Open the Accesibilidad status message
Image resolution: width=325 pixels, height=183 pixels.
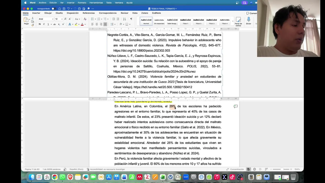[106, 169]
